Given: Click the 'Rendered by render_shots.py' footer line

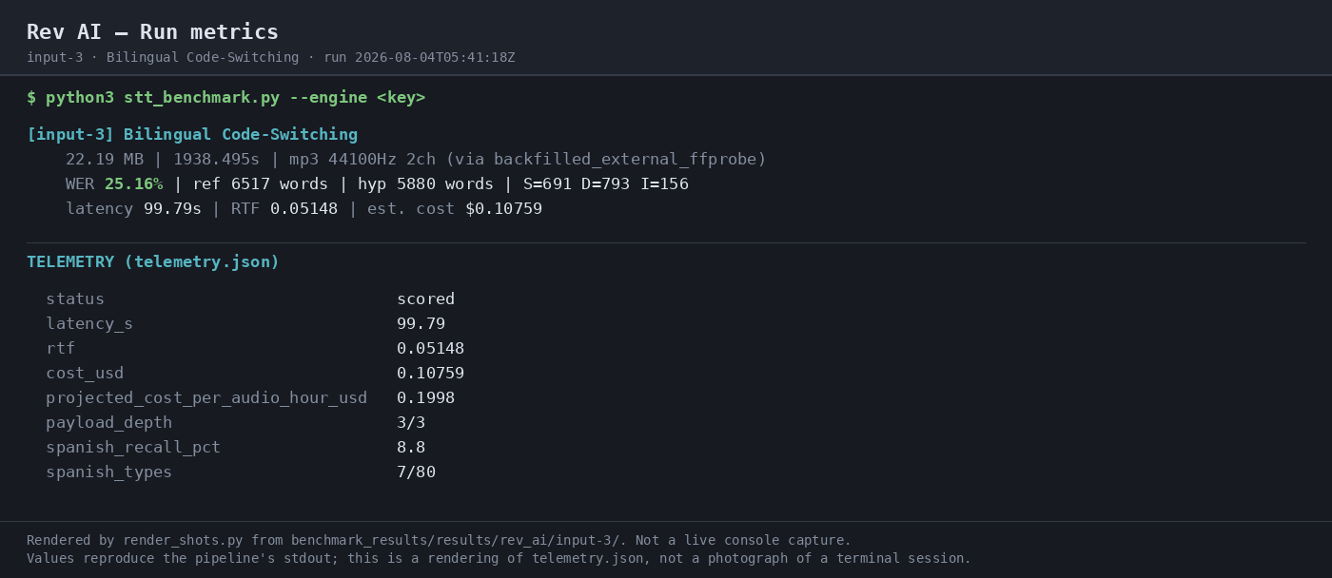Looking at the screenshot, I should pyautogui.click(x=439, y=541).
